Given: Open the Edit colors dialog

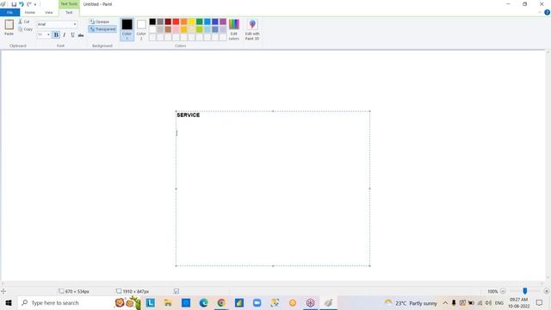Looking at the screenshot, I should (x=234, y=29).
